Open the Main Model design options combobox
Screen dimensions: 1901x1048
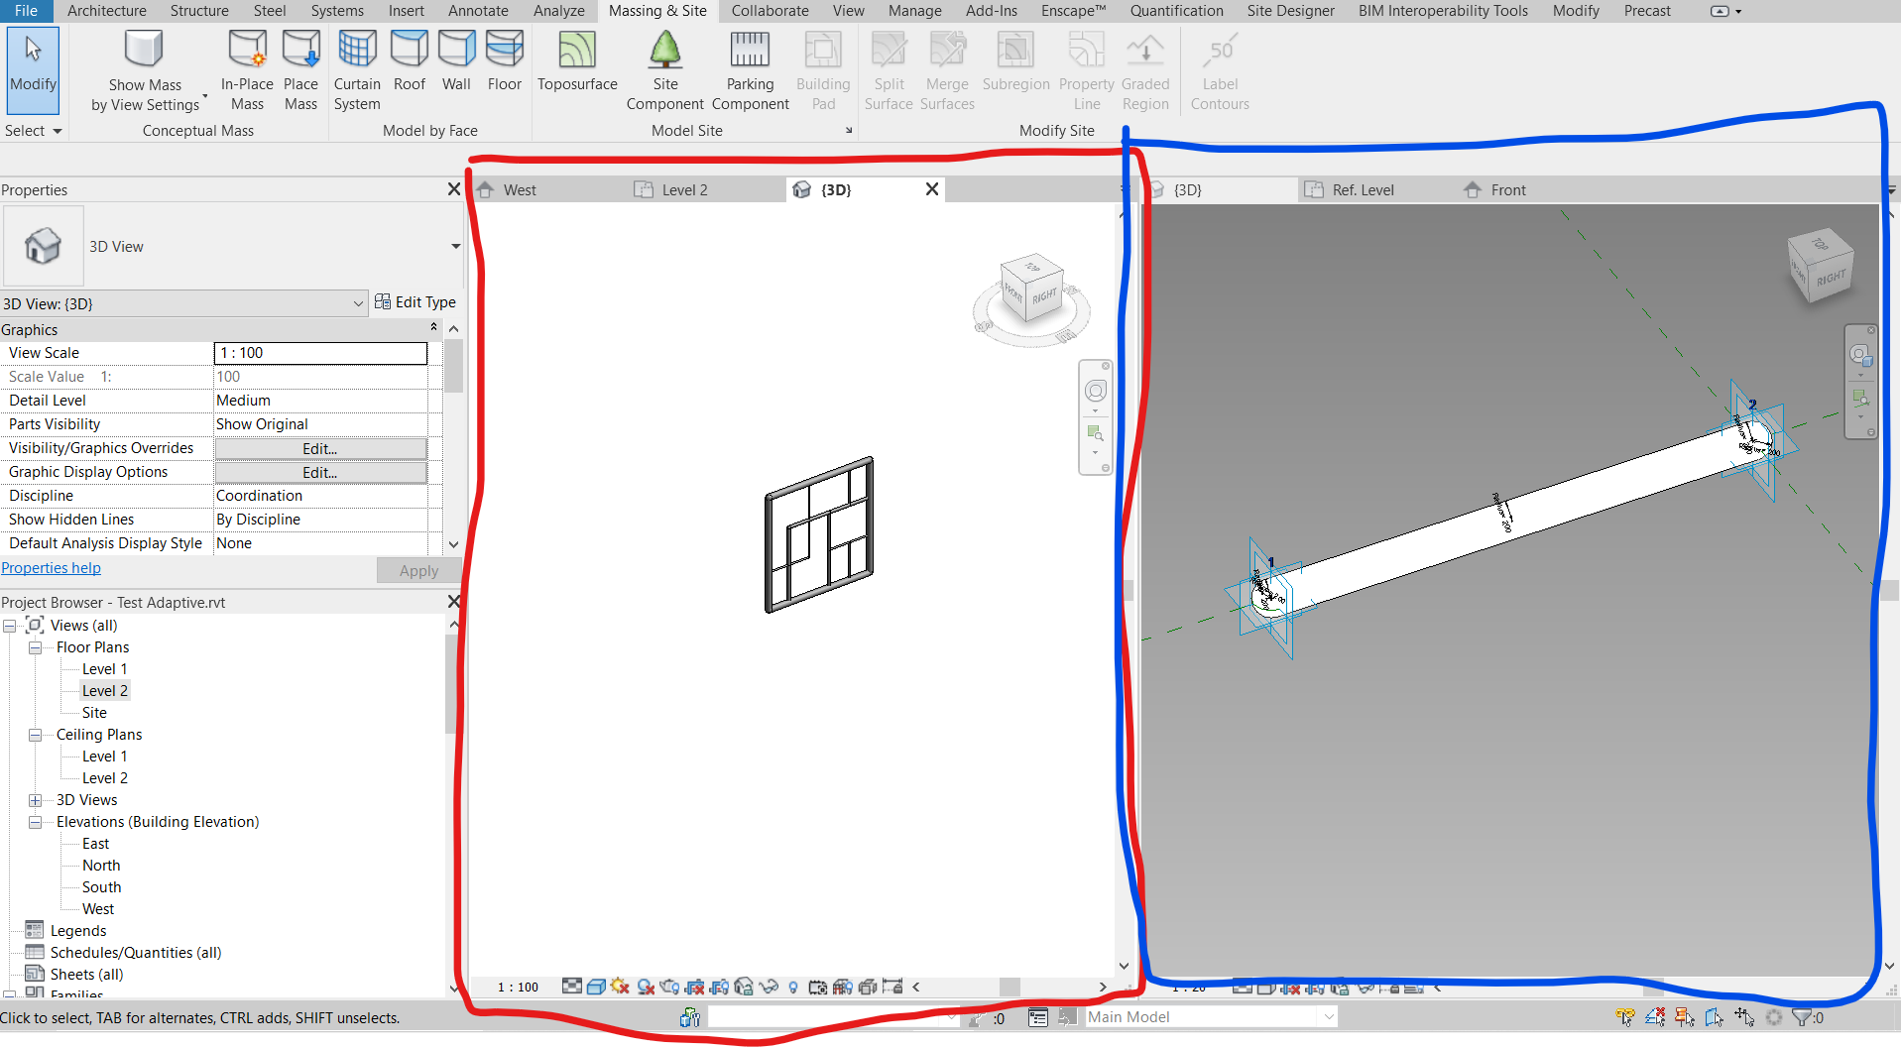click(x=1210, y=1016)
